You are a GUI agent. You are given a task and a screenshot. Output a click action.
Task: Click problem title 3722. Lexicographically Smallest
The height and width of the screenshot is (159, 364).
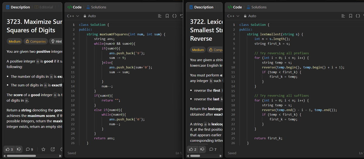(206, 30)
